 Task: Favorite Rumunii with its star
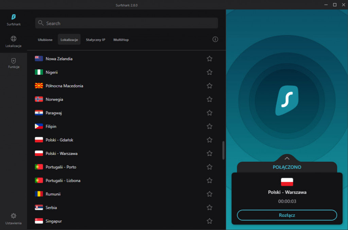[209, 194]
